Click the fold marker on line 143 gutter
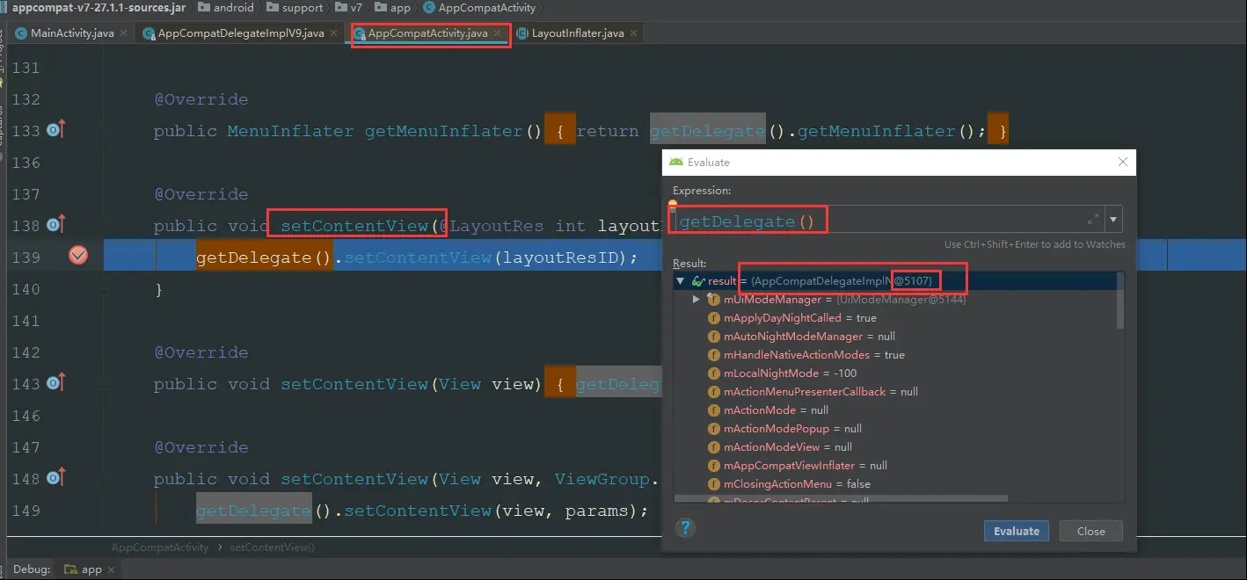 pyautogui.click(x=104, y=384)
